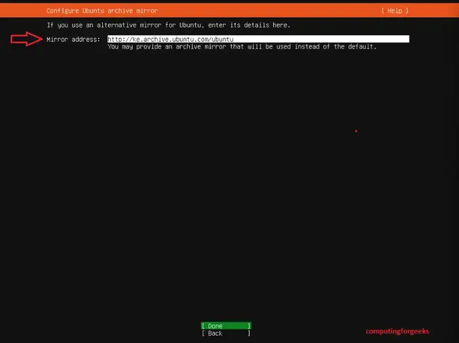Select the Done button
This screenshot has width=459, height=343.
coord(226,326)
